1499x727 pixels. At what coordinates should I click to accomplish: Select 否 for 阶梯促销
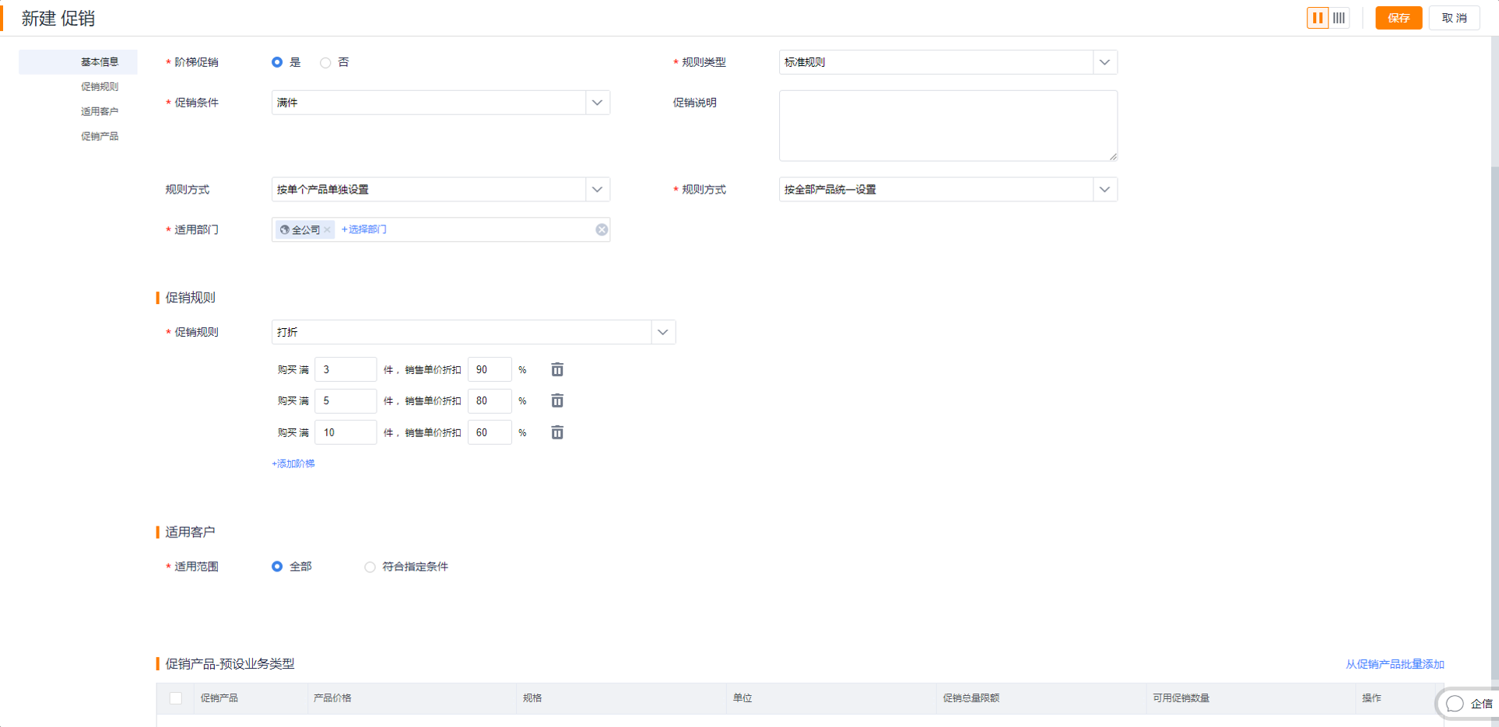click(x=325, y=62)
